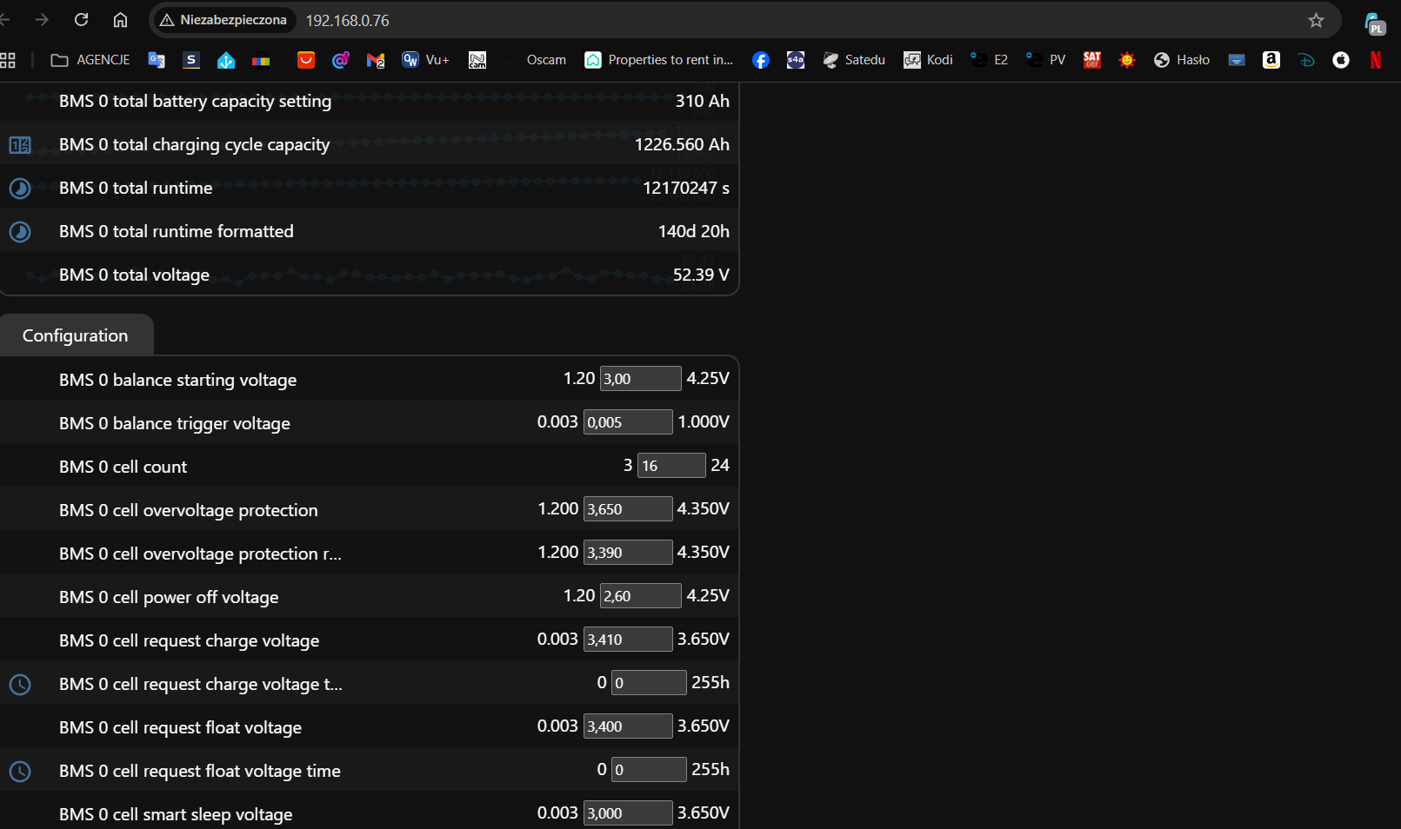Open the blue W bookmark icon
Viewport: 1401px width, 829px height.
tap(410, 60)
